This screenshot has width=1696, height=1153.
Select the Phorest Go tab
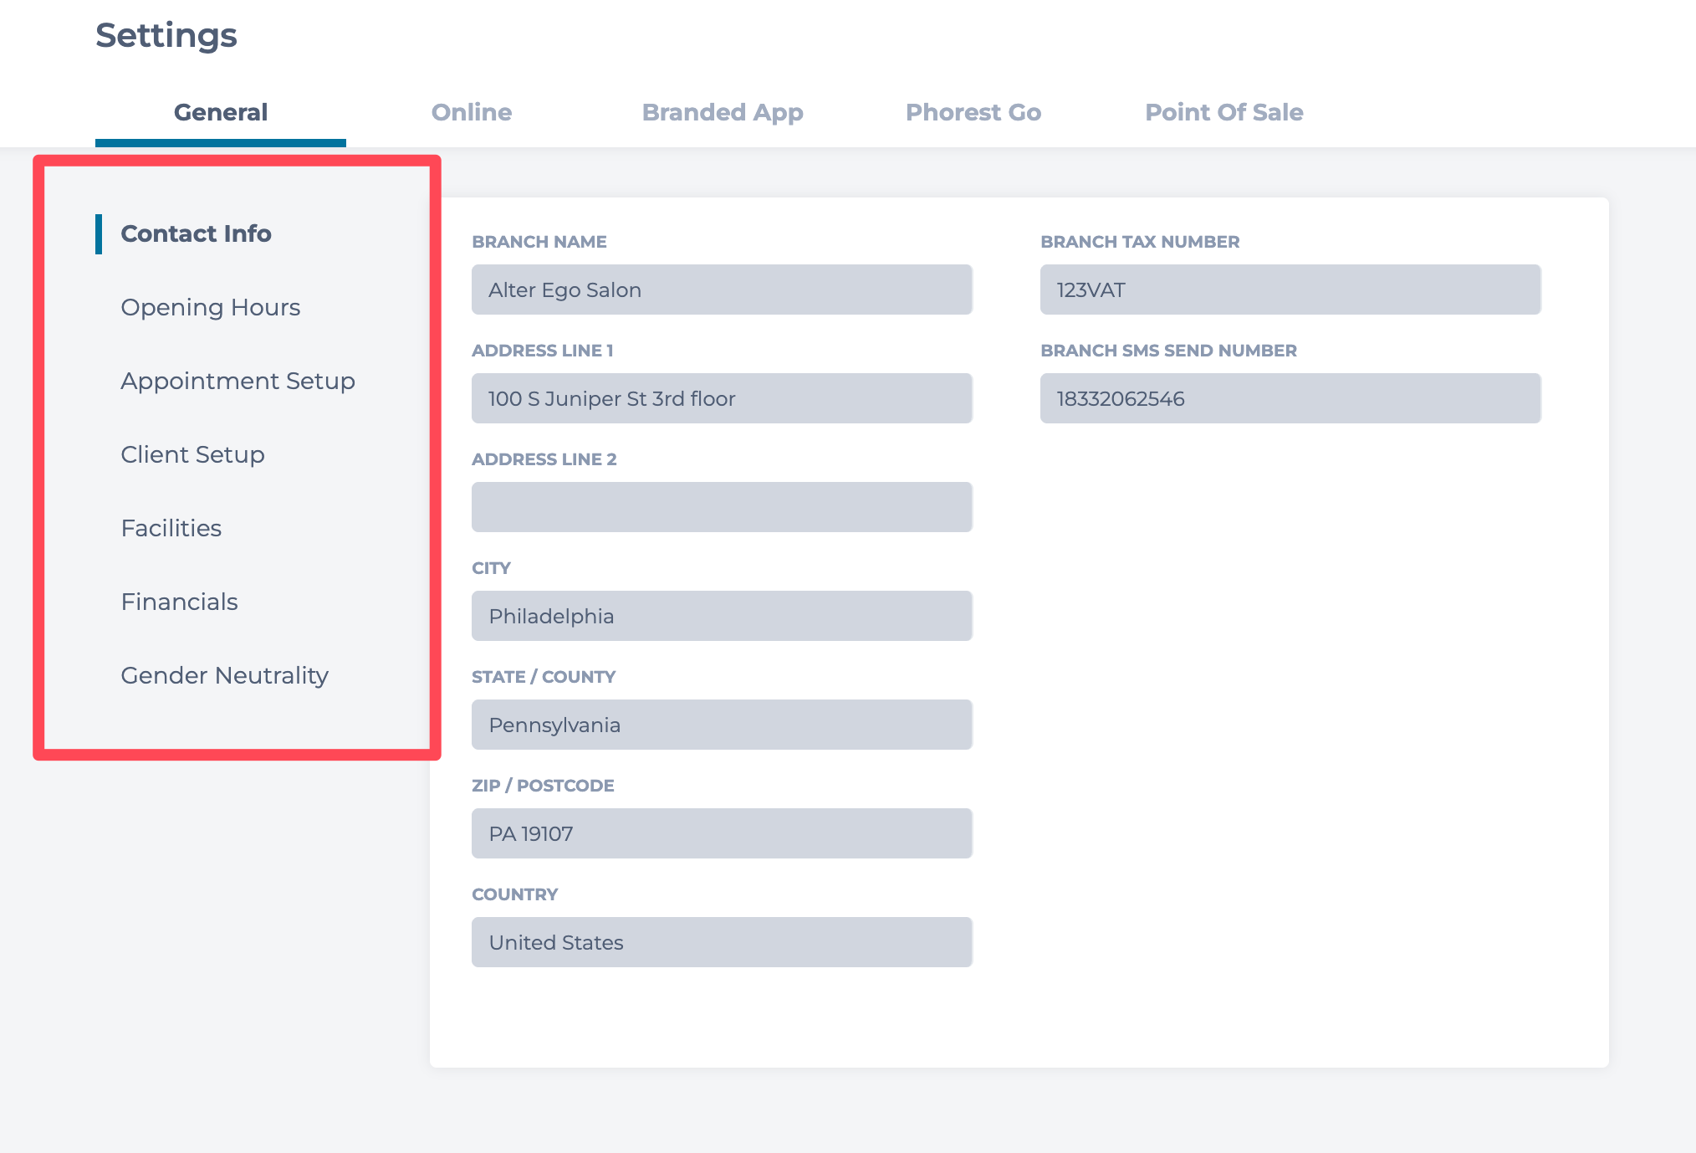[x=973, y=112]
